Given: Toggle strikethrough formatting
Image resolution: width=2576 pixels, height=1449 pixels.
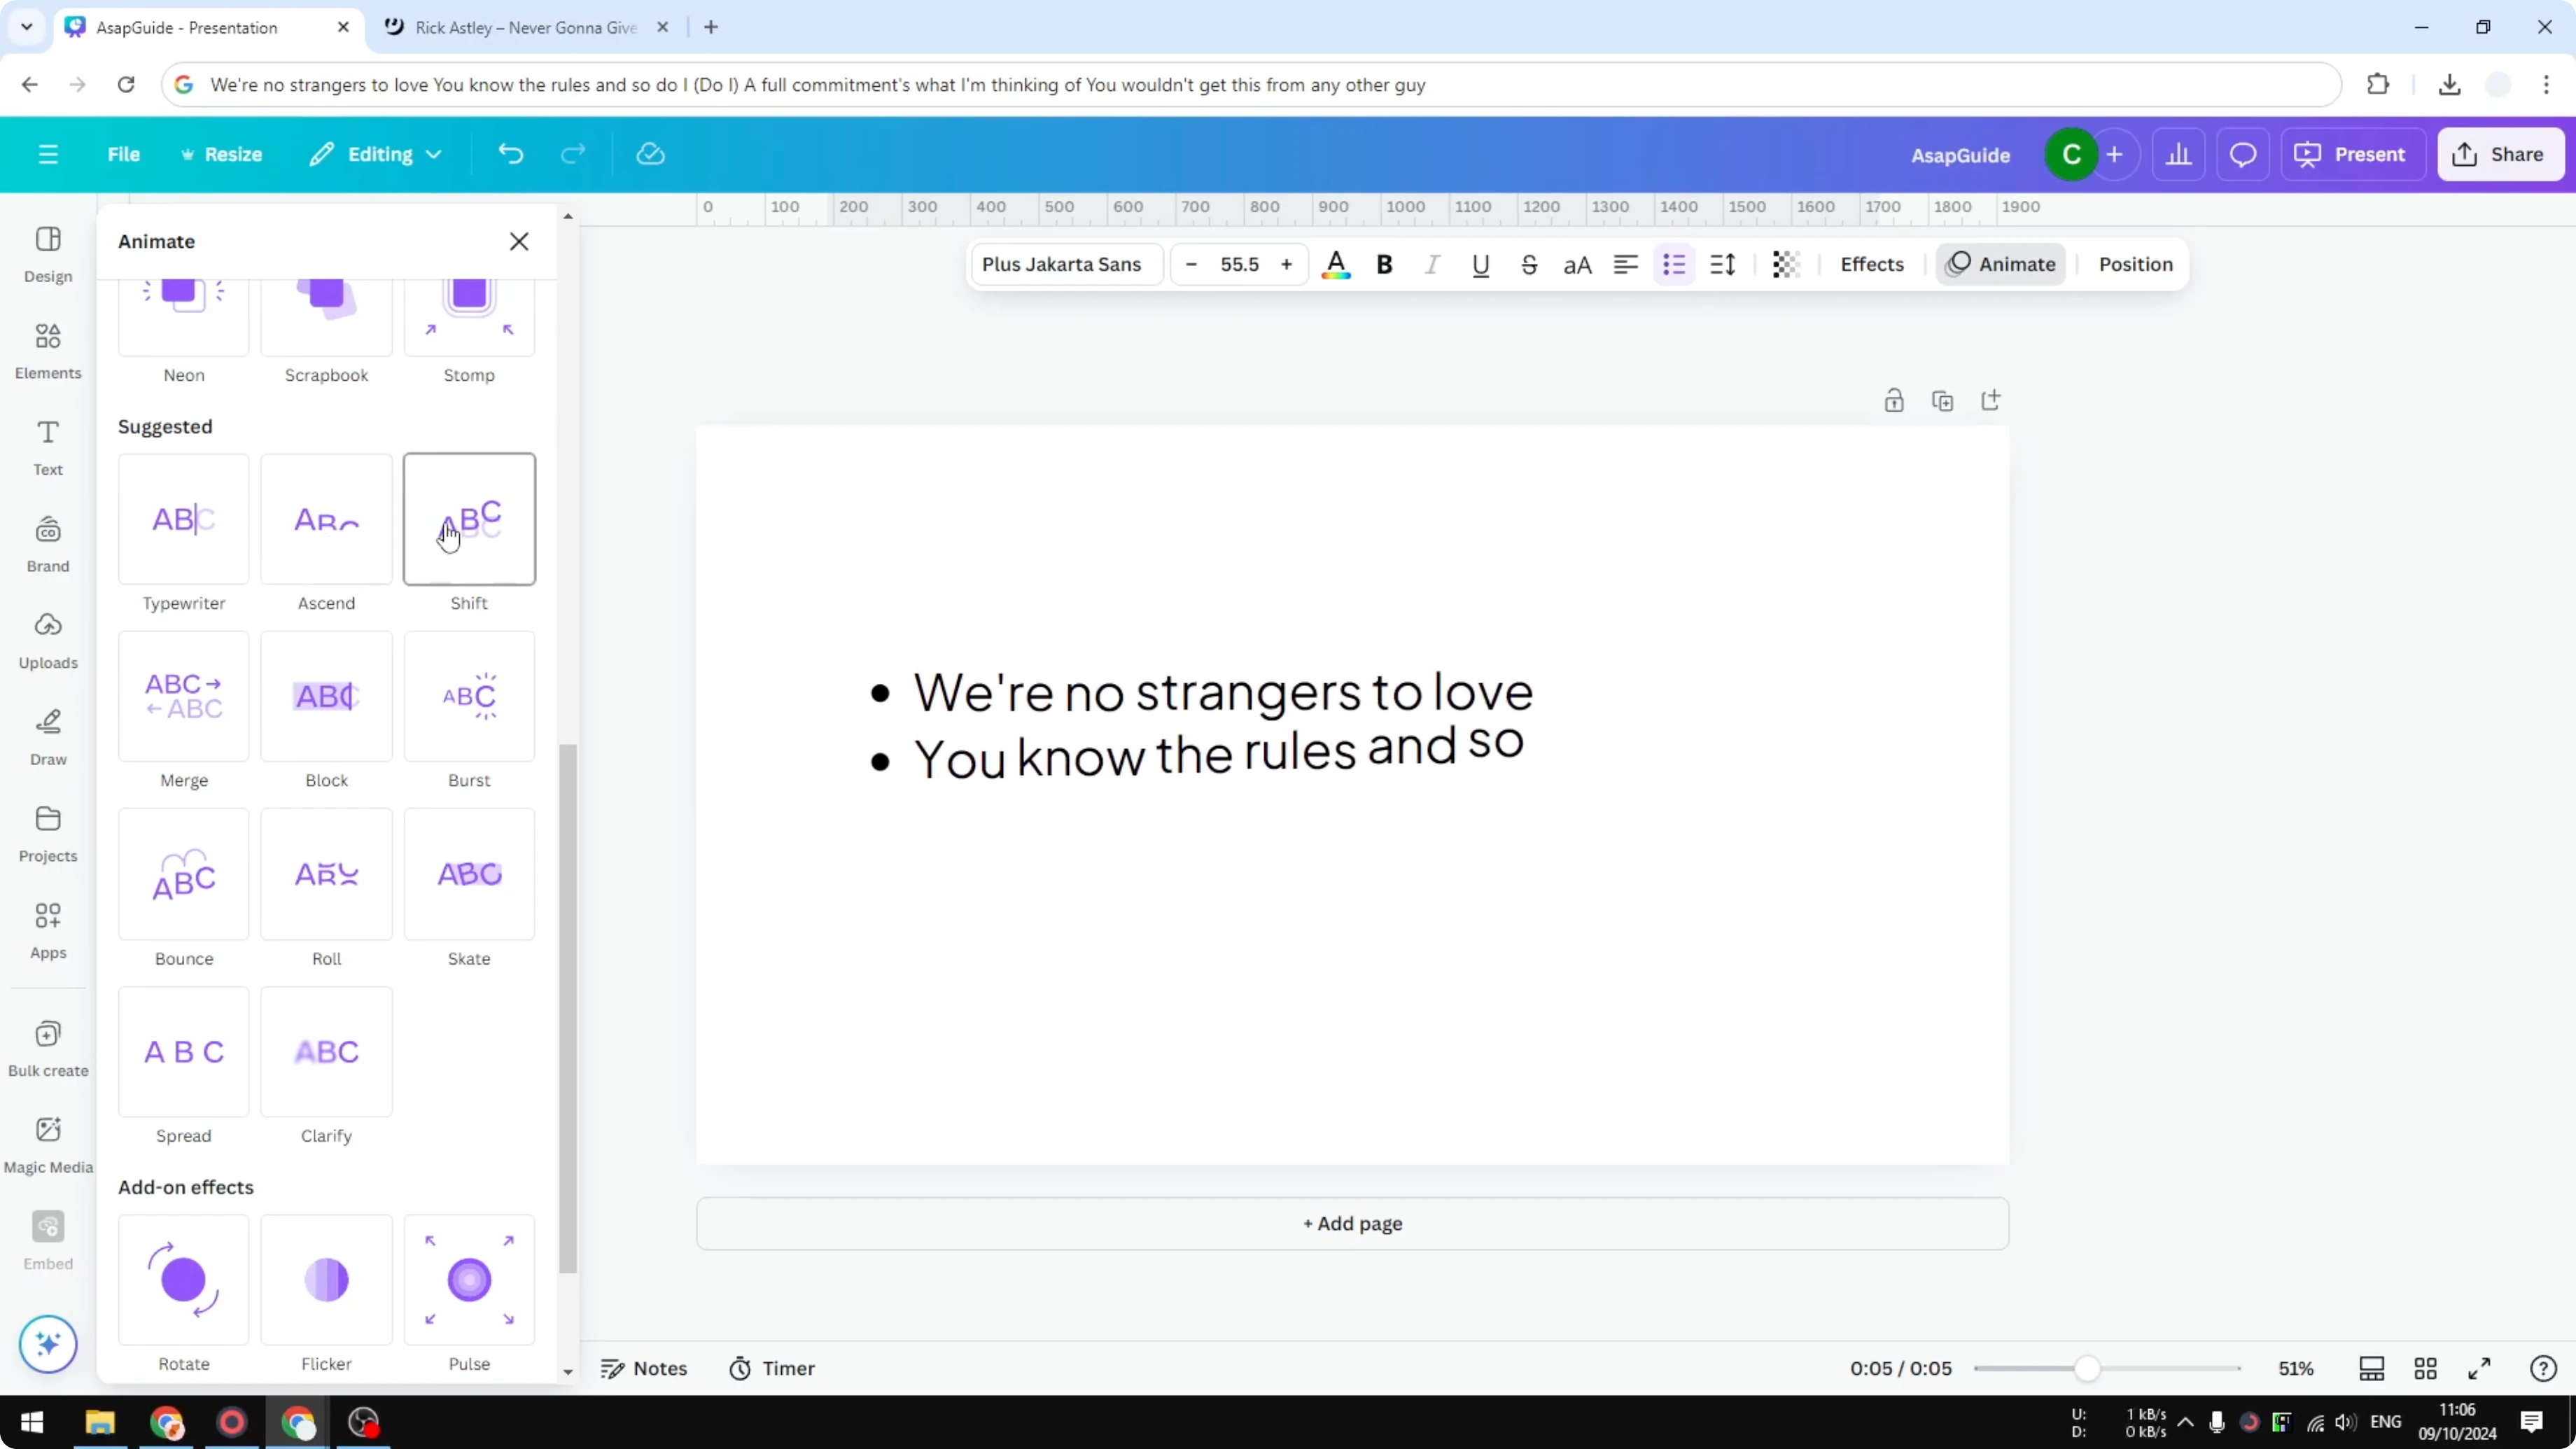Looking at the screenshot, I should (1529, 265).
